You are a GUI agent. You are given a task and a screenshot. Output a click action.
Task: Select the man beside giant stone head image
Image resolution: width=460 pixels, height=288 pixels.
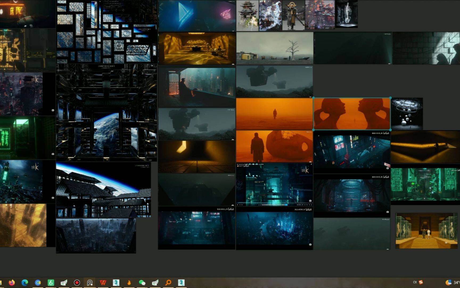click(274, 146)
